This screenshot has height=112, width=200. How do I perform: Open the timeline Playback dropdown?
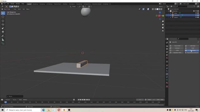point(8,100)
